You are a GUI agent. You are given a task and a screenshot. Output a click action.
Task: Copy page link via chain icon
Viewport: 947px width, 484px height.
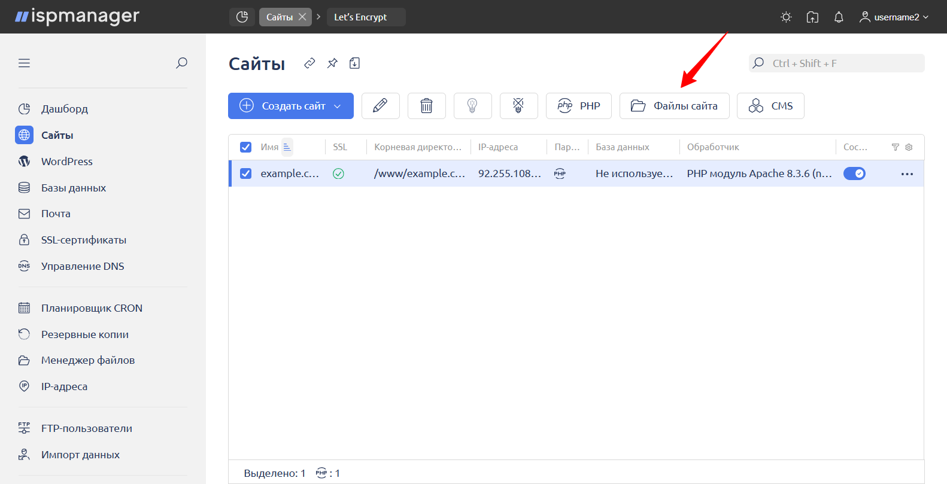(x=309, y=63)
